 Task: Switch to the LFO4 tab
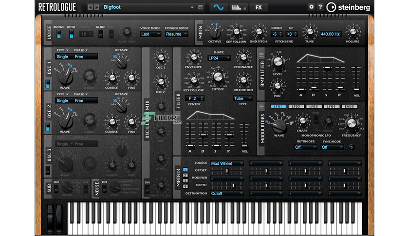pyautogui.click(x=332, y=107)
